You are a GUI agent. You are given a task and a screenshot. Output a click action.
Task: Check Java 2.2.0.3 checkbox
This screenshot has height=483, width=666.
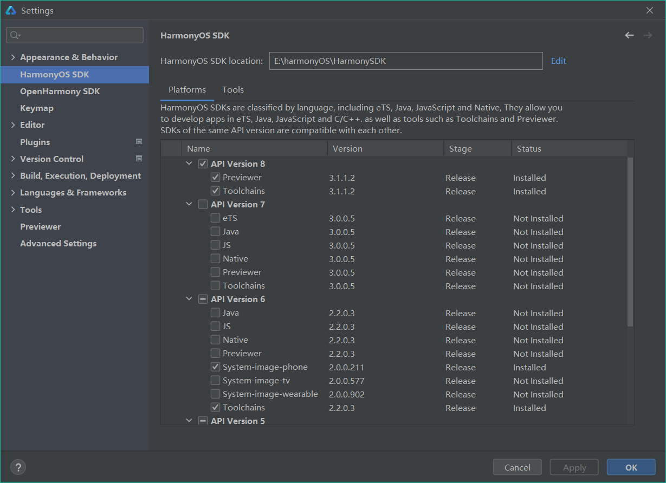(215, 312)
